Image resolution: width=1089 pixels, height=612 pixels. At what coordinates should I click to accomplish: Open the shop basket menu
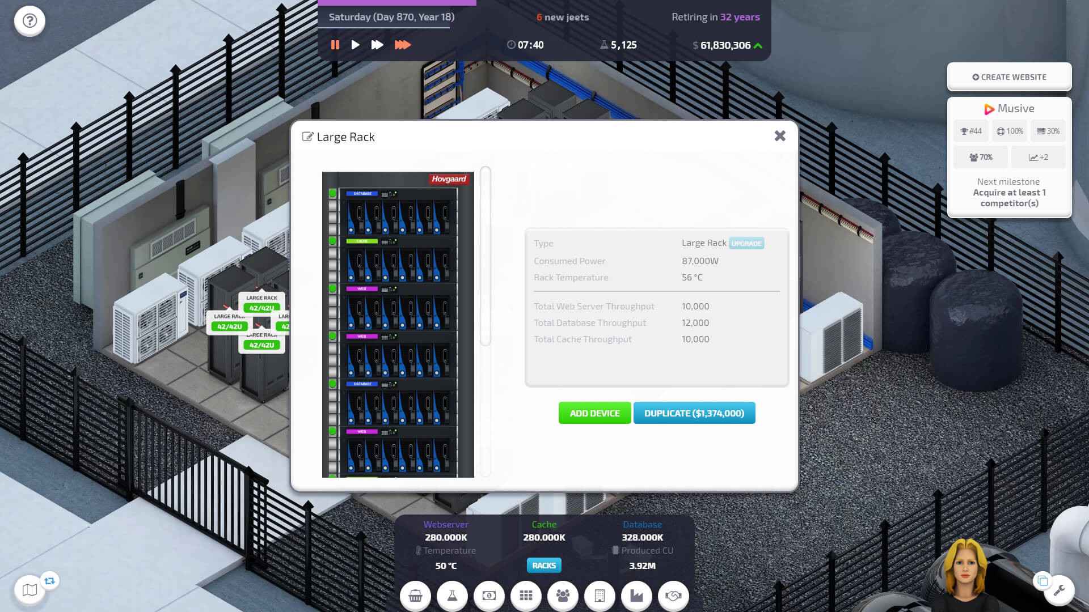click(x=415, y=596)
